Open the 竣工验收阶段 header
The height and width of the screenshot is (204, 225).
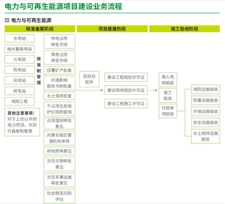click(184, 29)
